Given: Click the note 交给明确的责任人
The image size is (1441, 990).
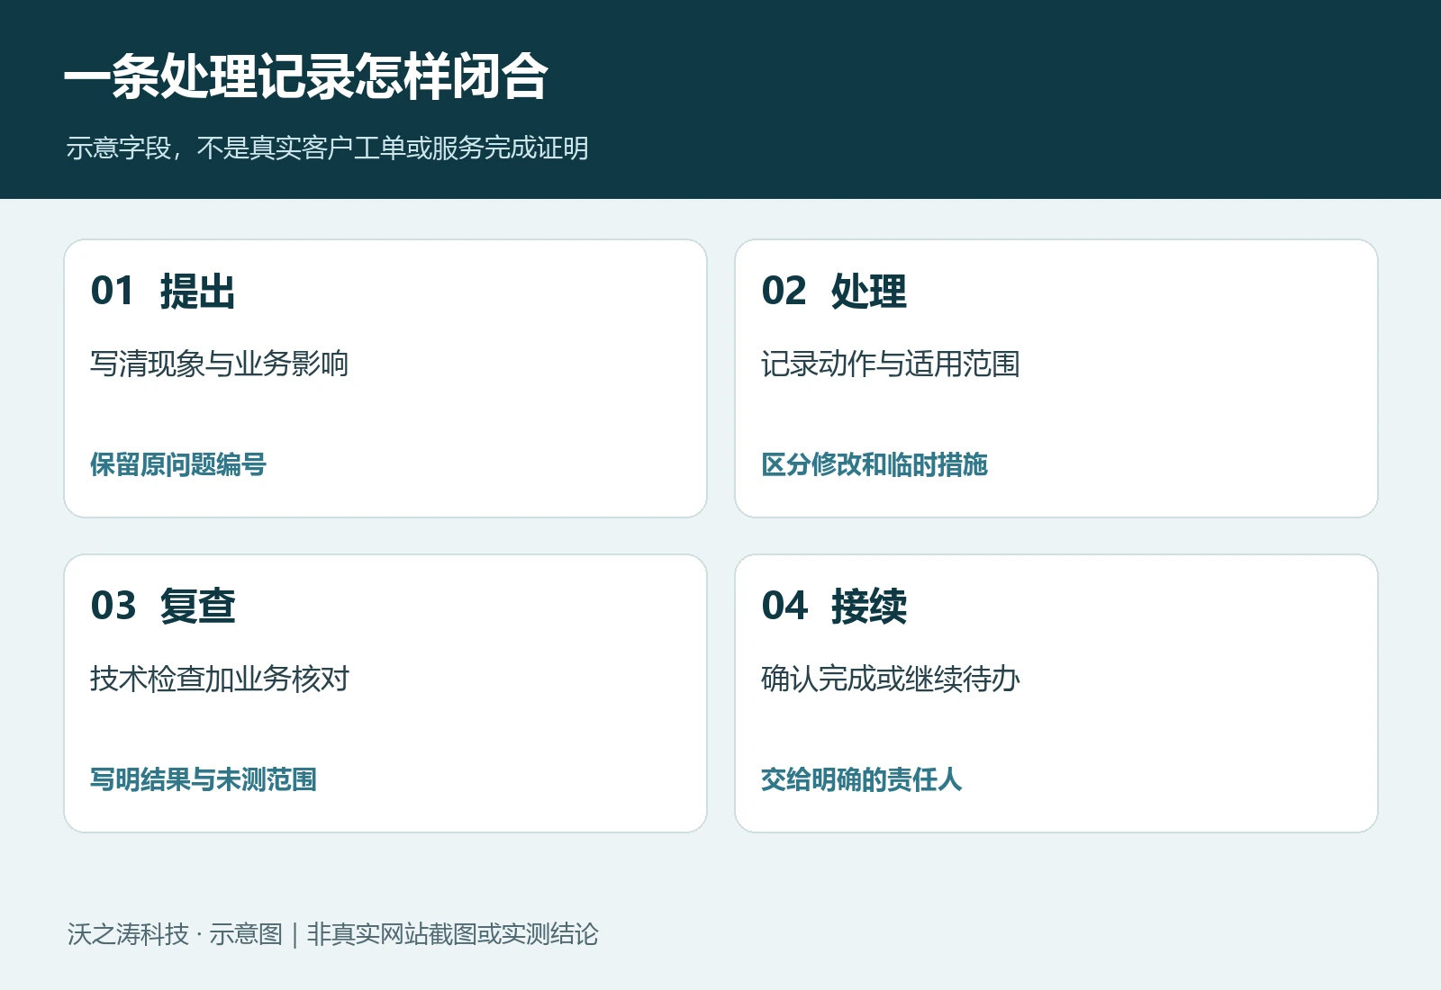Looking at the screenshot, I should 862,779.
